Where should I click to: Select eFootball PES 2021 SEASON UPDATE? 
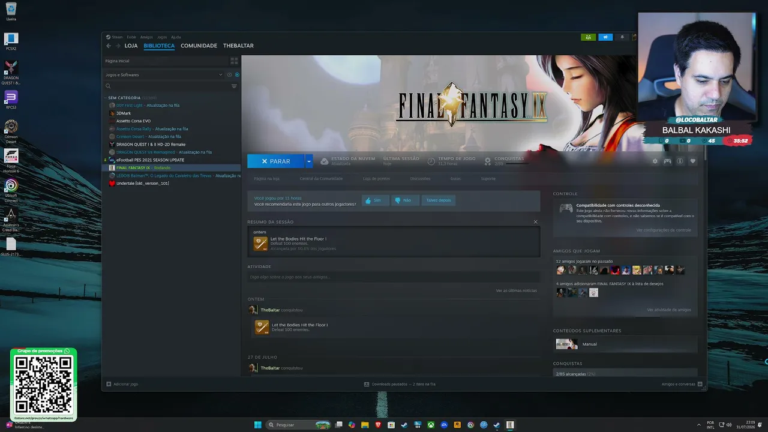[x=150, y=160]
